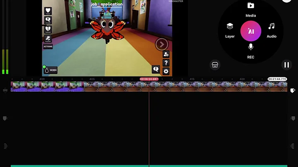Click the 415 mark on timeline ruler

tap(192, 79)
